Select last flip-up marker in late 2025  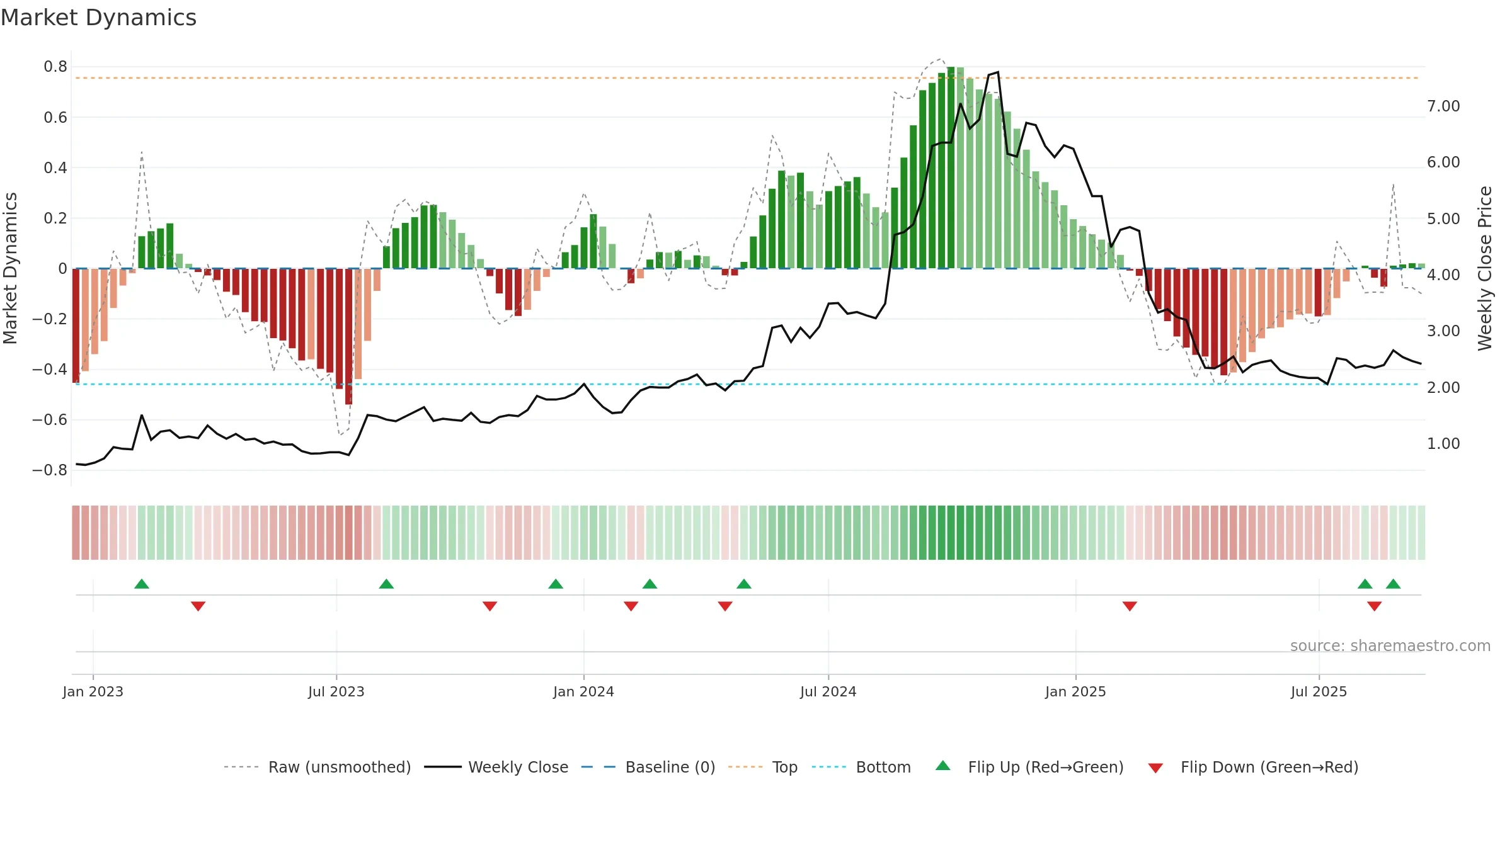tap(1394, 584)
